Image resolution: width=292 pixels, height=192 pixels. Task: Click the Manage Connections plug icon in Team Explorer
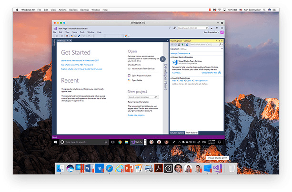(182, 45)
